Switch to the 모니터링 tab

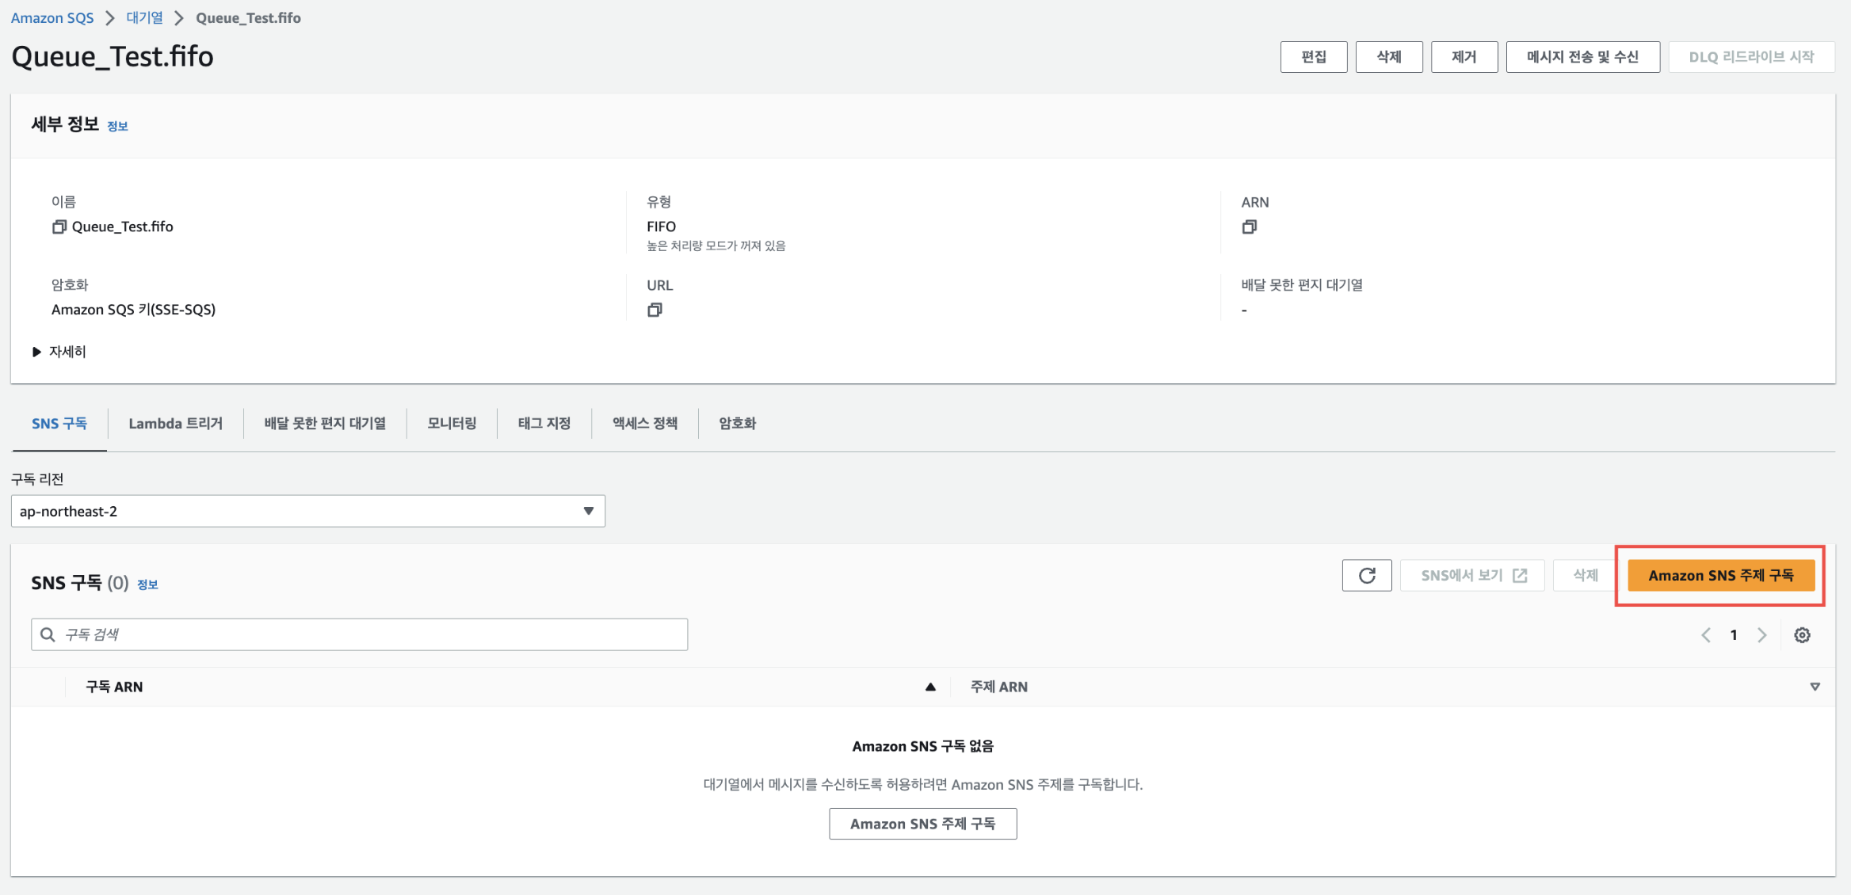point(452,424)
